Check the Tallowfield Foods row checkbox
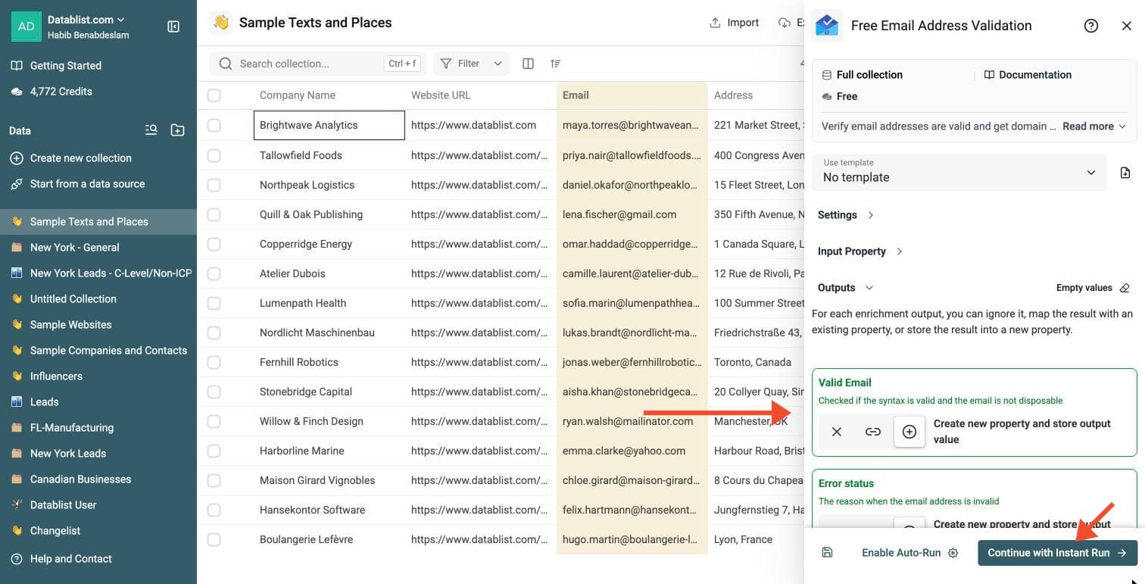 pyautogui.click(x=214, y=155)
